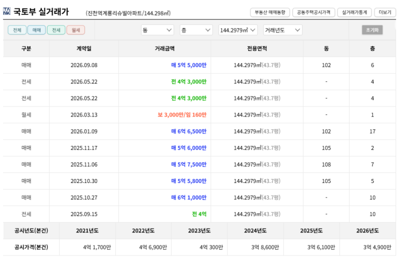The width and height of the screenshot is (400, 264).
Task: Select price 매 5억 5,000만
Action: 189,65
